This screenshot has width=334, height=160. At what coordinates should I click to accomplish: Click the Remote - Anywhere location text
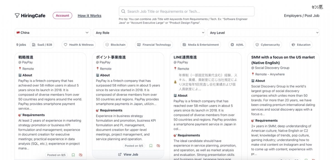click(x=270, y=74)
